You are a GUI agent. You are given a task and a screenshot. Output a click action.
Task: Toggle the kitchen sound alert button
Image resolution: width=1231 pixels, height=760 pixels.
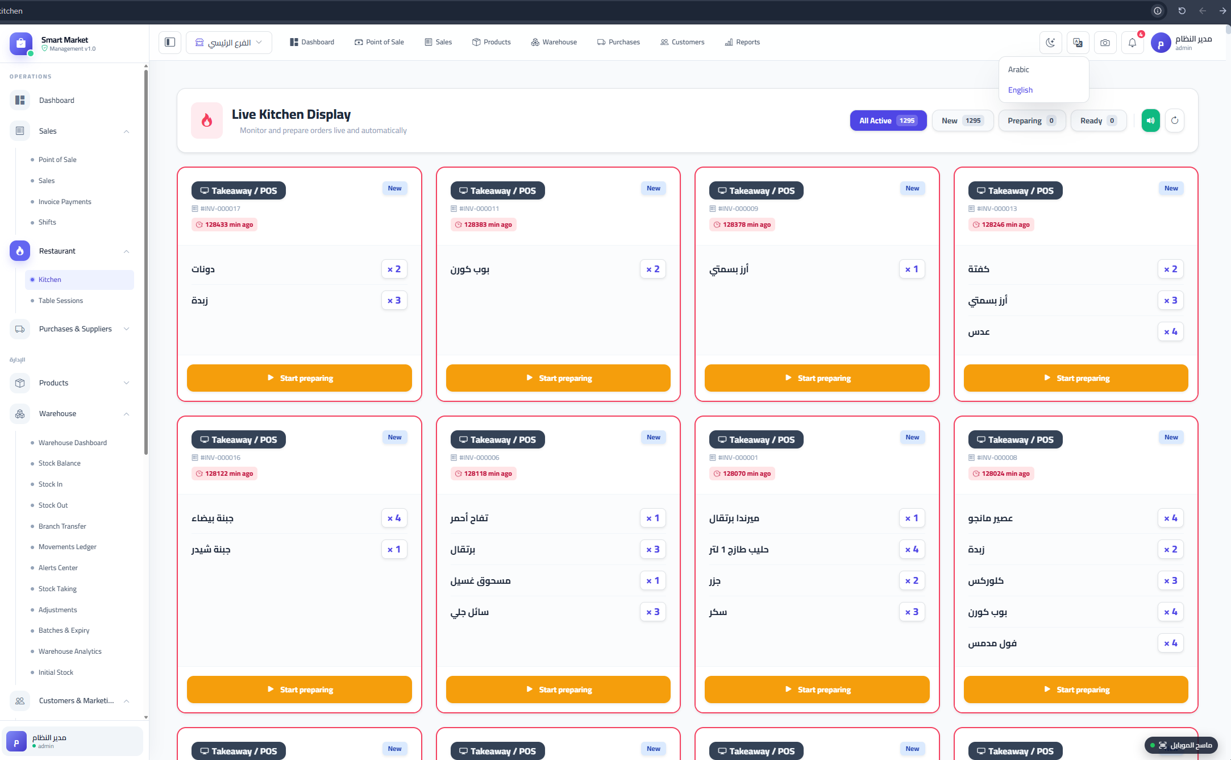click(1150, 121)
